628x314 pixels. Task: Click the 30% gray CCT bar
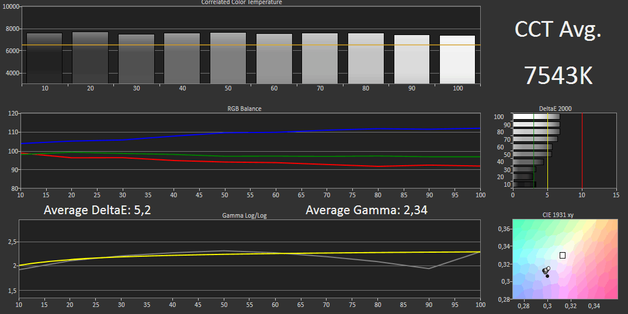136,59
